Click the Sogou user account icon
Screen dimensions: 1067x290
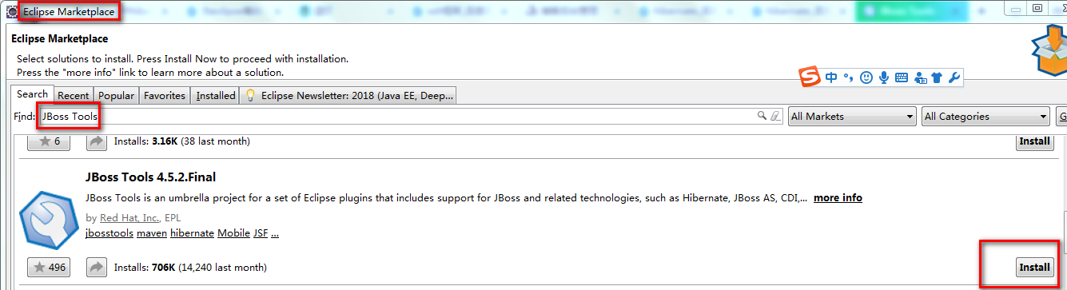point(920,77)
